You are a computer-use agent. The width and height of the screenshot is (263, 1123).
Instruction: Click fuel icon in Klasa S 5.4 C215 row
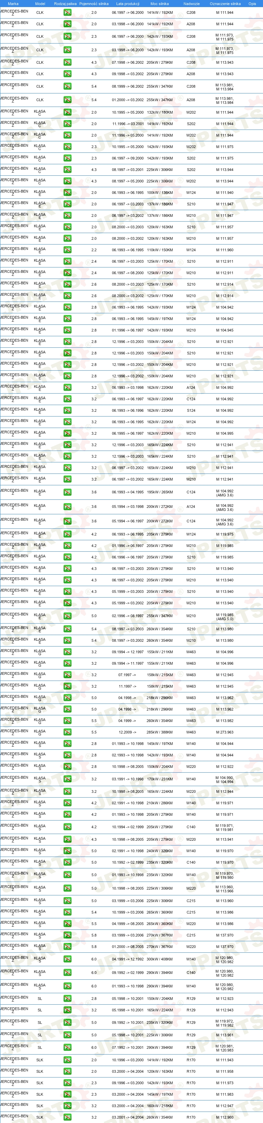click(x=67, y=913)
